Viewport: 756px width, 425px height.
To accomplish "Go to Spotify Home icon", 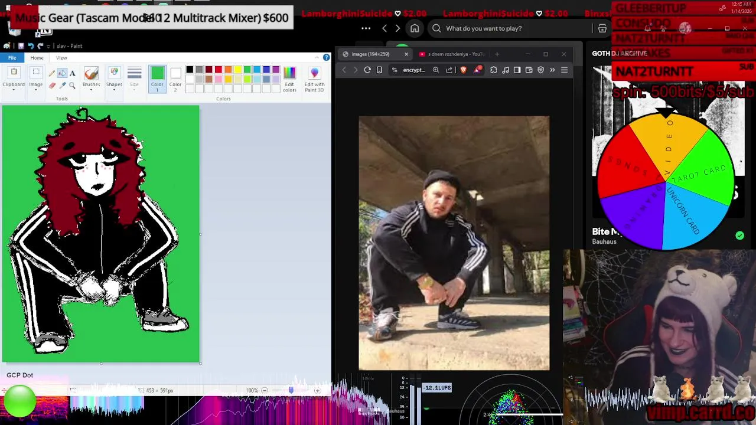I will click(x=415, y=28).
